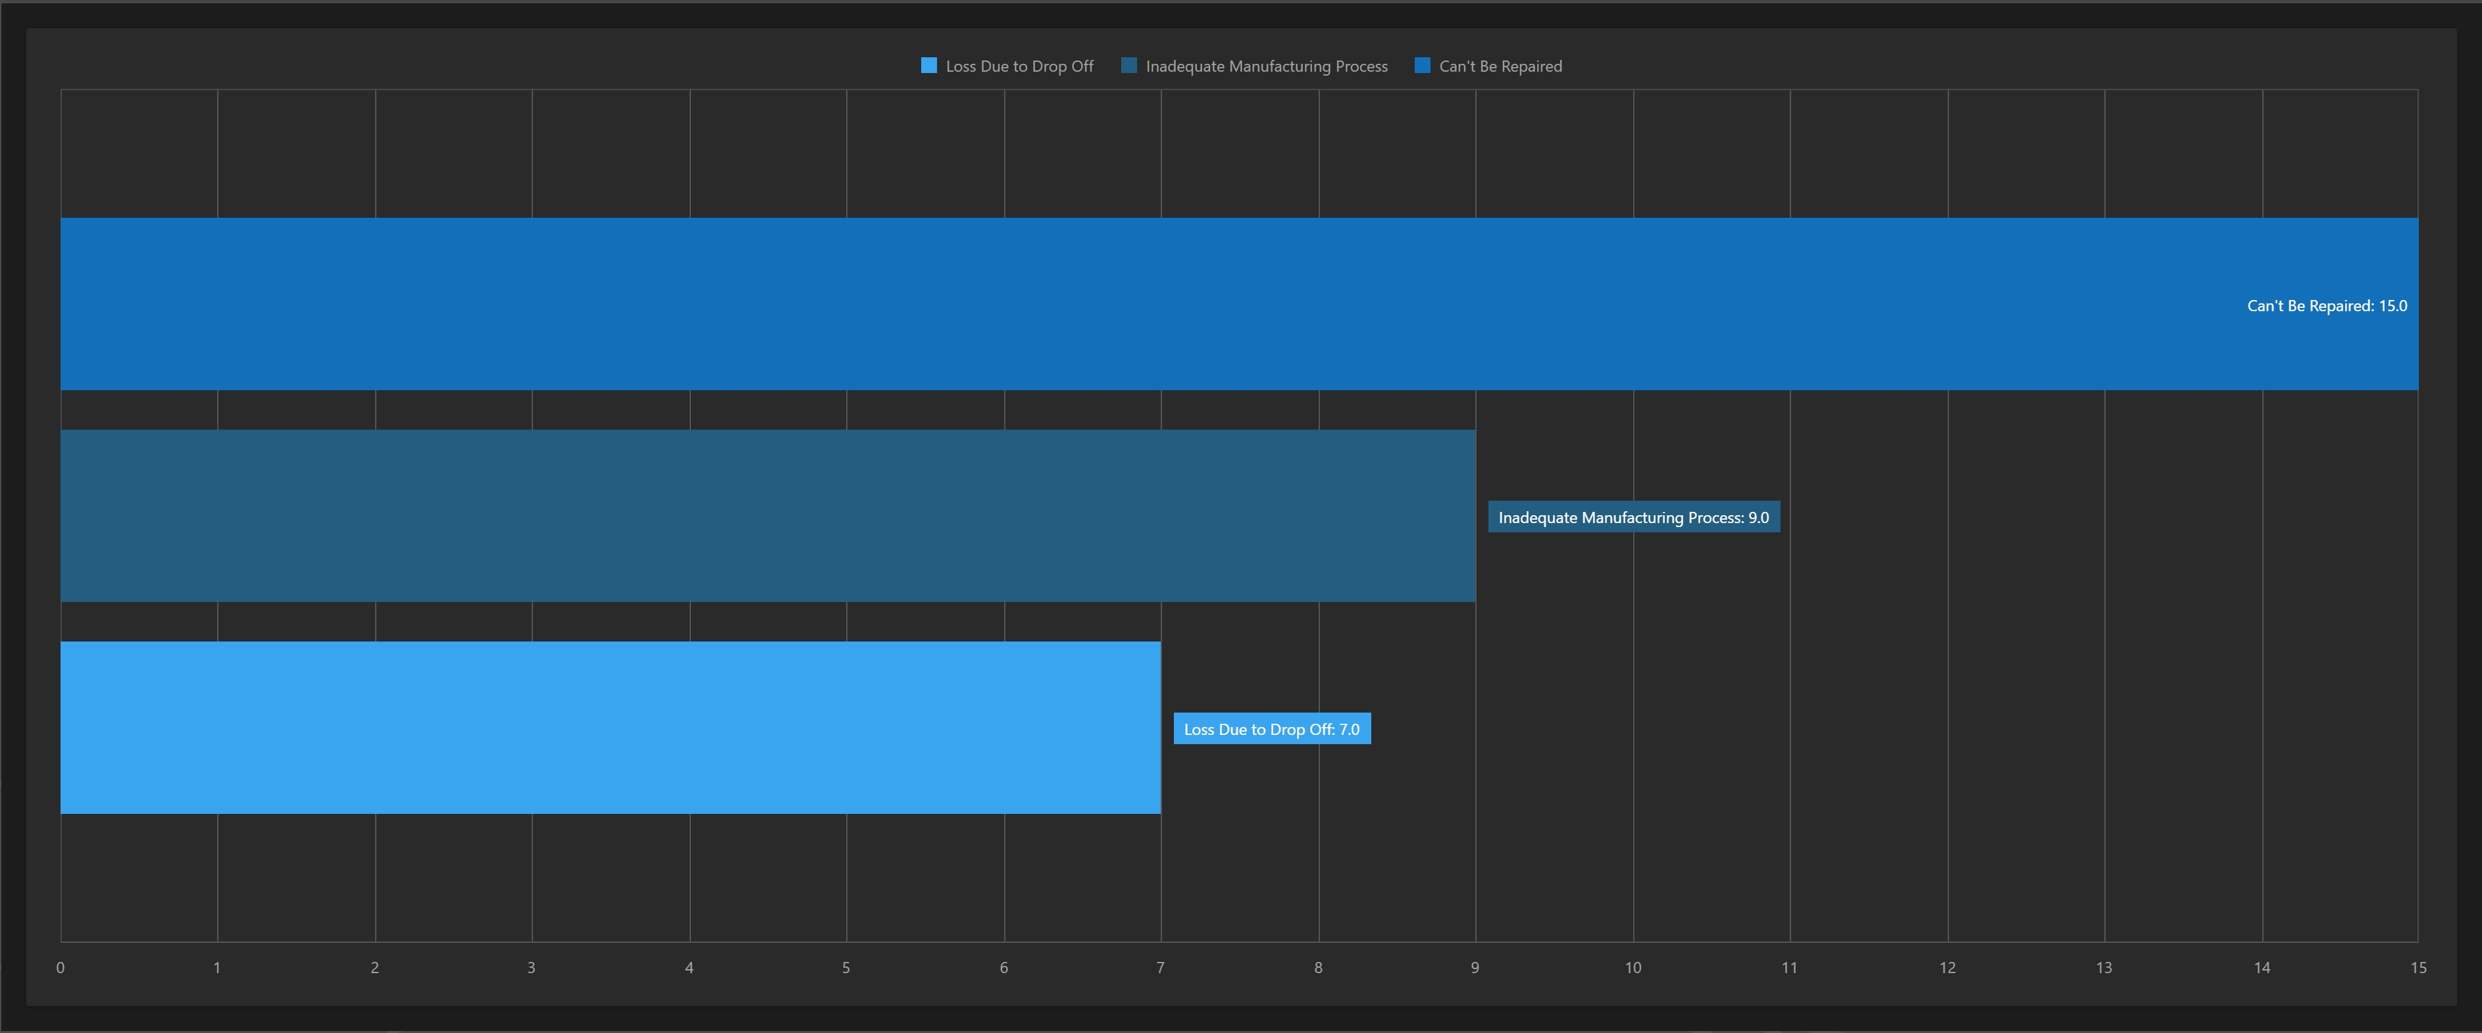
Task: Click the 'Inadequate Manufacturing Process: 9.0' data label
Action: 1633,517
